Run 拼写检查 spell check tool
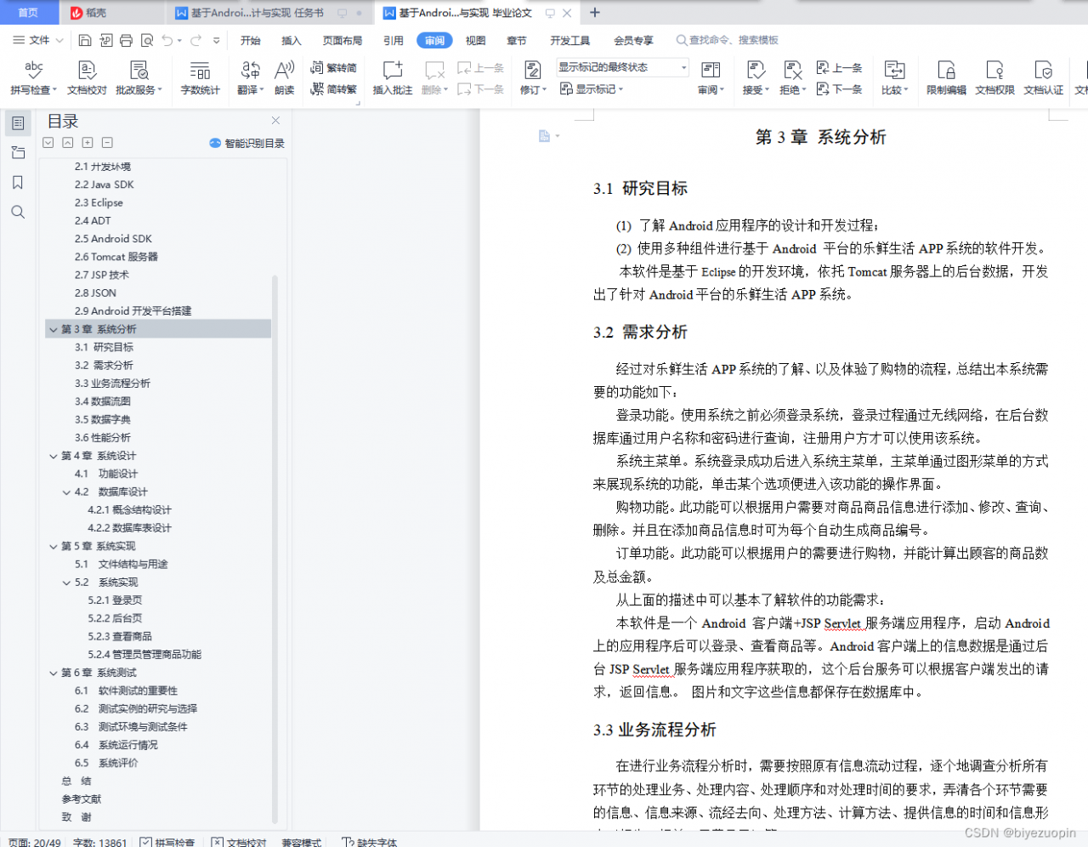This screenshot has width=1088, height=847. pos(33,77)
